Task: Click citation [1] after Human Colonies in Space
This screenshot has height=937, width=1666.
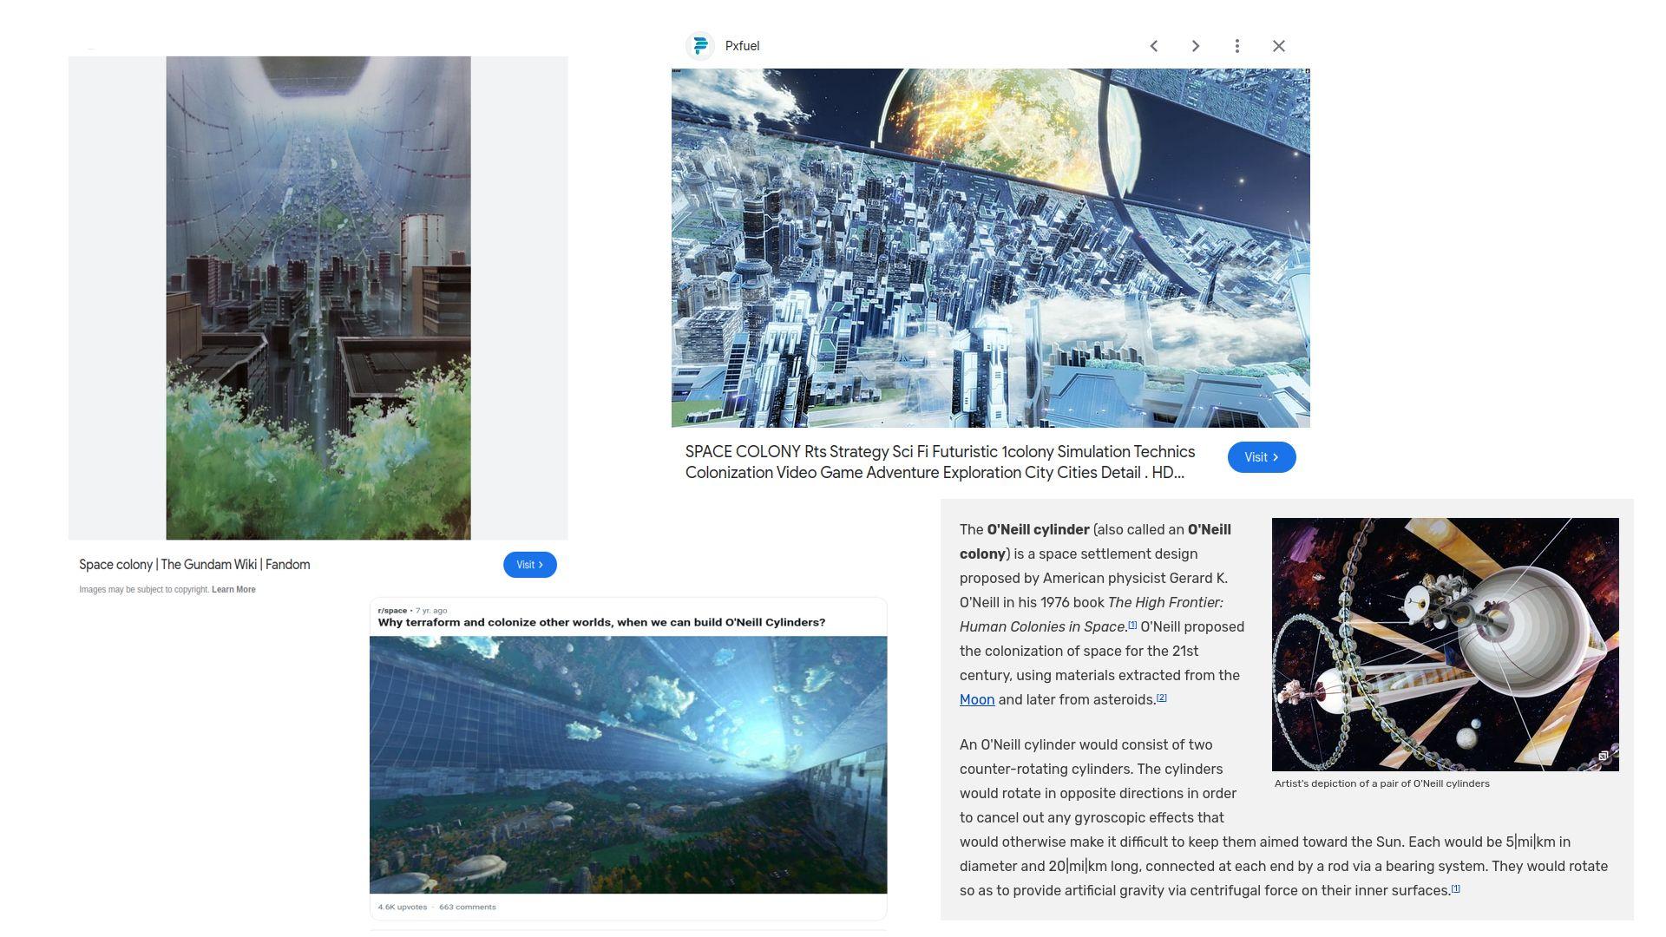Action: coord(1132,625)
